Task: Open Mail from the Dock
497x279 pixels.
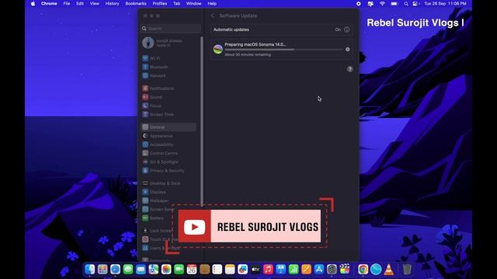Action: point(141,270)
